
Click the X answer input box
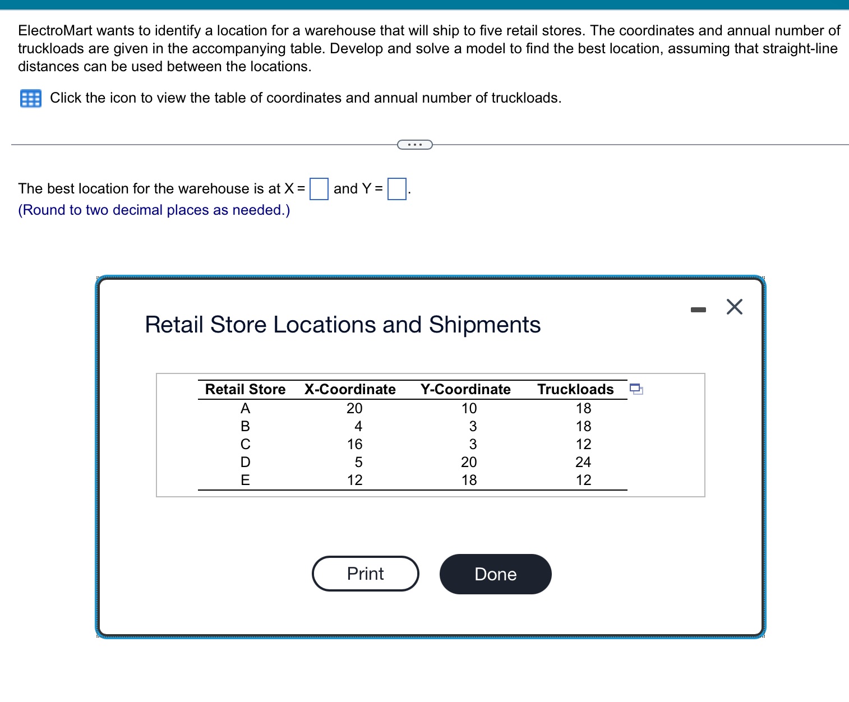coord(319,188)
